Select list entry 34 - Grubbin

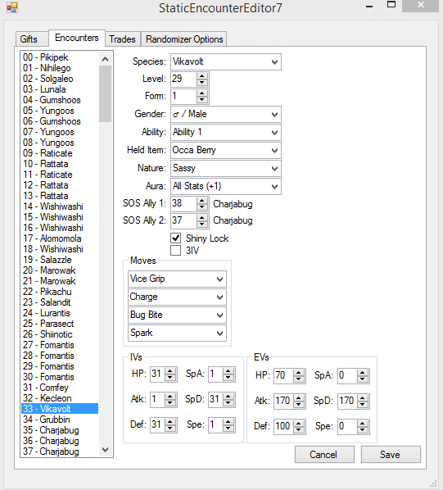(59, 420)
